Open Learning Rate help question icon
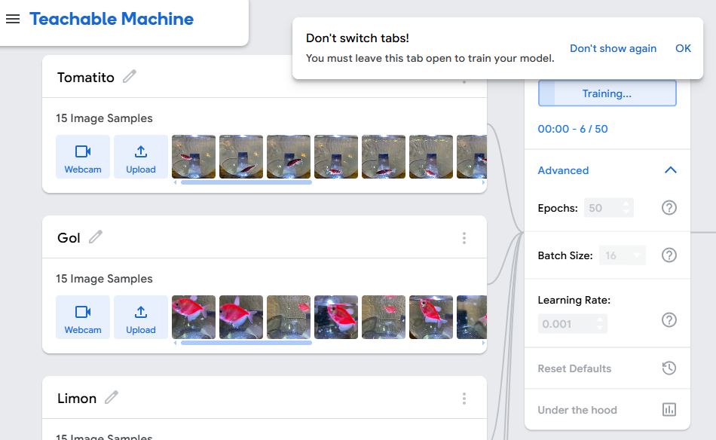 click(669, 320)
